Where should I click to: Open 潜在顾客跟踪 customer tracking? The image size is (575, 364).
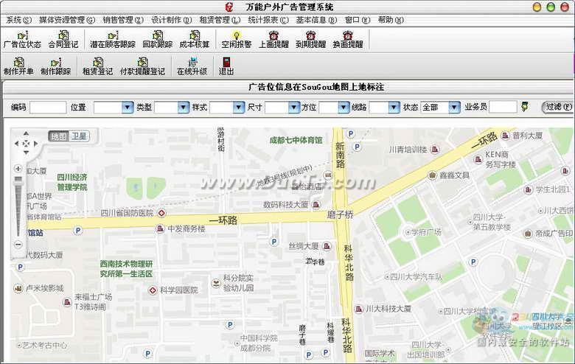(x=113, y=40)
